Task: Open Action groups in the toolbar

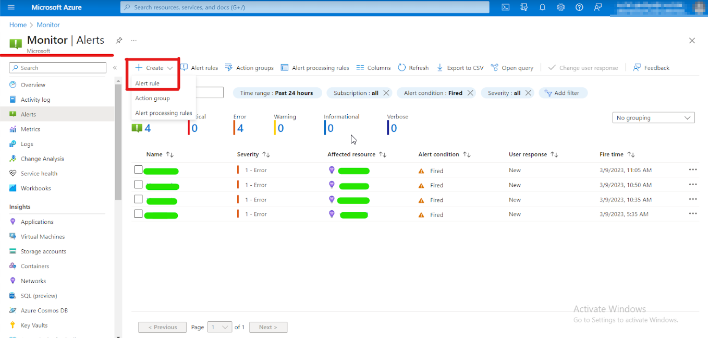Action: point(249,68)
